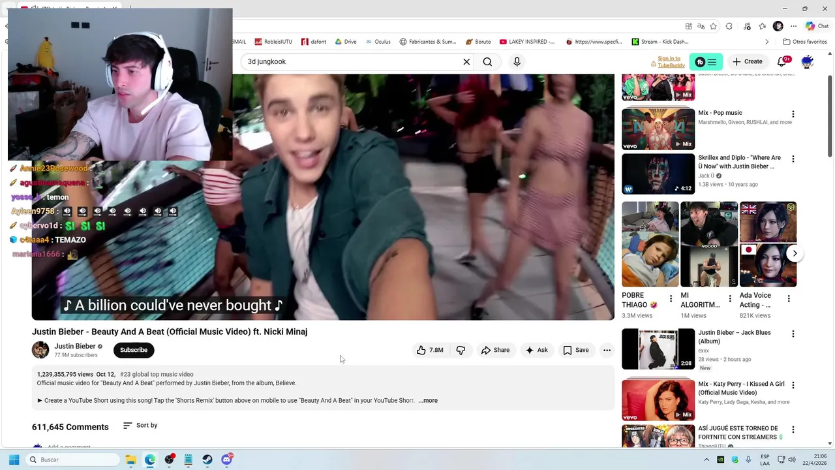Screen dimensions: 835x470
Task: Open the browser favorites list icon
Action: pyautogui.click(x=762, y=26)
